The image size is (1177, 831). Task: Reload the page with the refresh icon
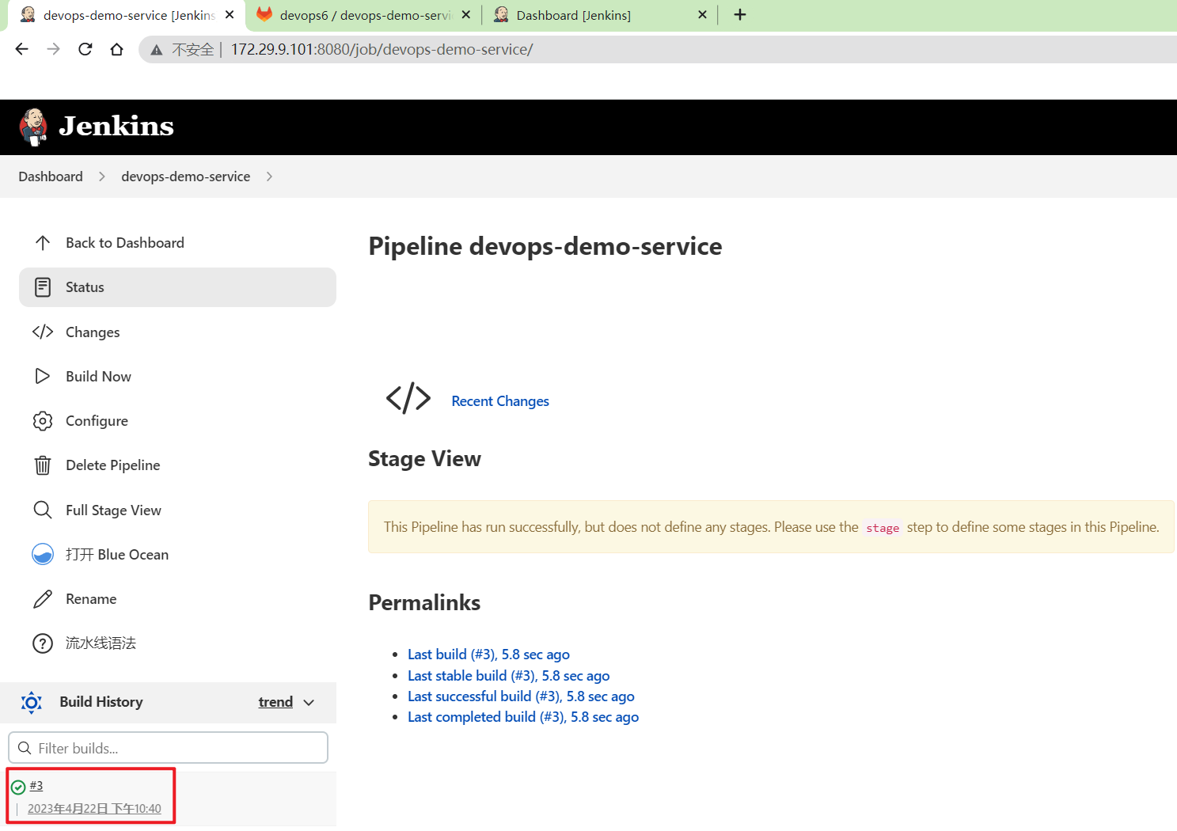85,49
